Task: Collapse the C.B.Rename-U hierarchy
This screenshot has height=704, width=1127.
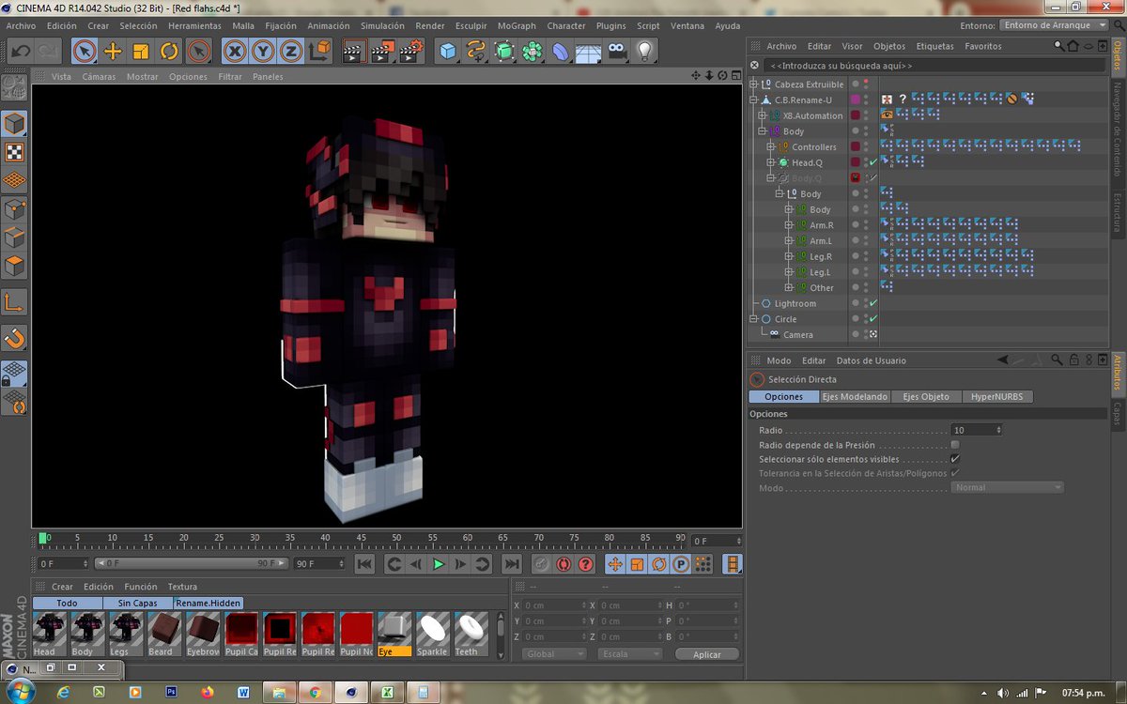Action: 753,99
